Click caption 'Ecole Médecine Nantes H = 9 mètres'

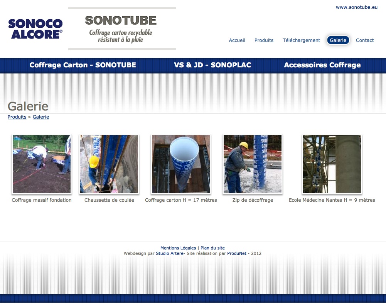(332, 200)
